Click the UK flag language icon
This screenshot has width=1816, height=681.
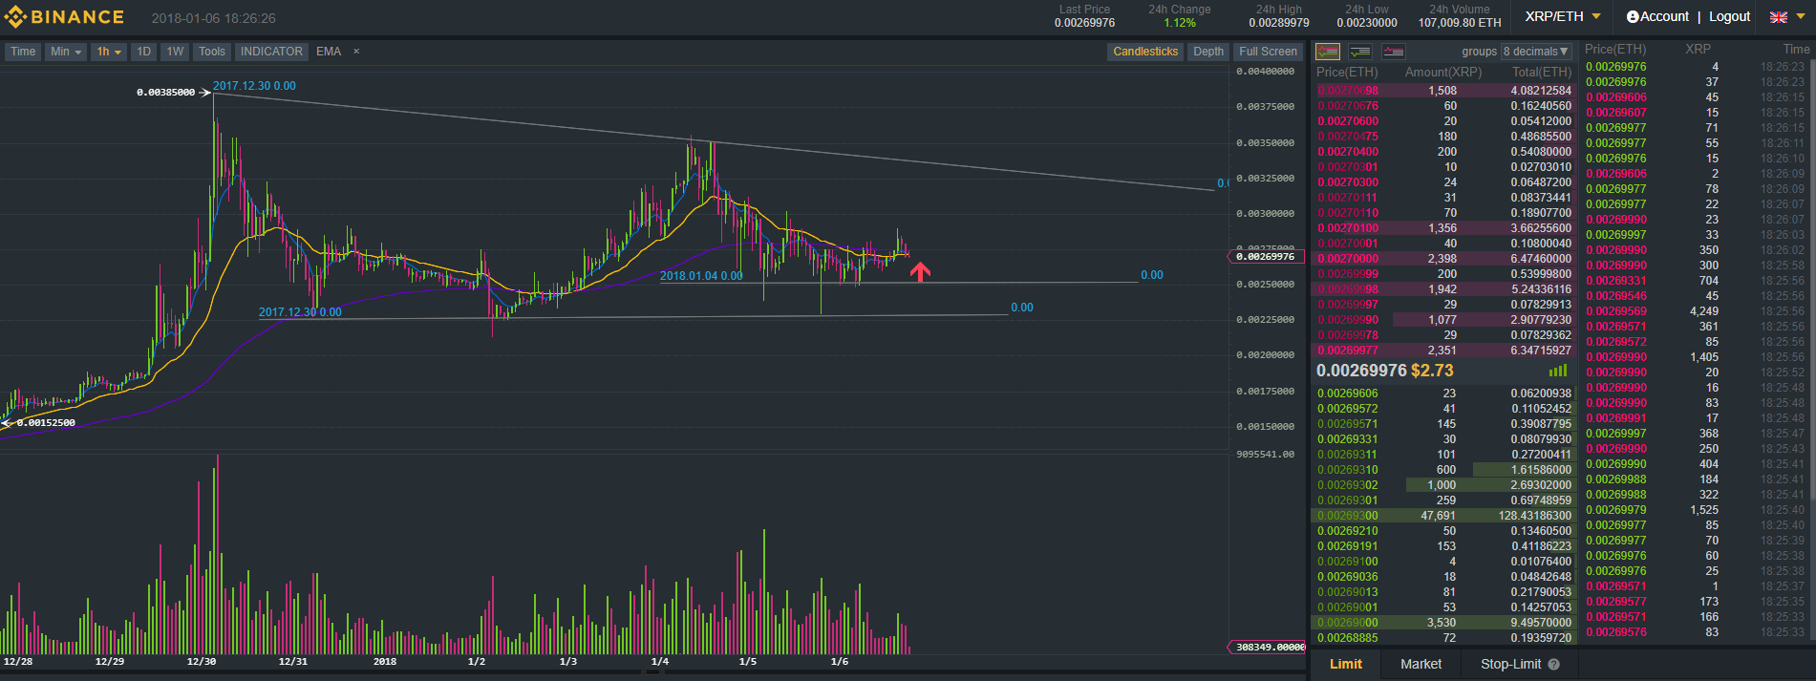pos(1779,17)
